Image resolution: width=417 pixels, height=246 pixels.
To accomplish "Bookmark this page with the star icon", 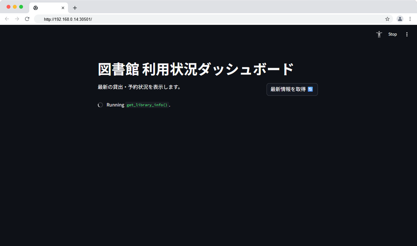I will click(387, 19).
